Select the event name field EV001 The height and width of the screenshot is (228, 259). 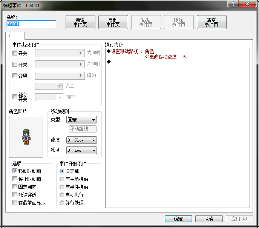coord(31,24)
